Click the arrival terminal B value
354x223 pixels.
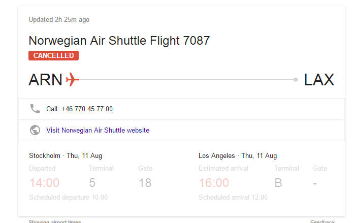(278, 183)
